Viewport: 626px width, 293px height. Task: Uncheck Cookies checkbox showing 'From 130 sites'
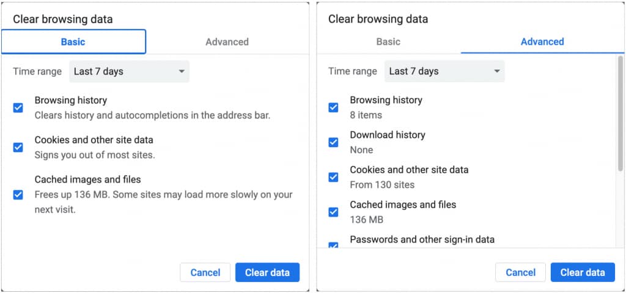[x=333, y=177]
